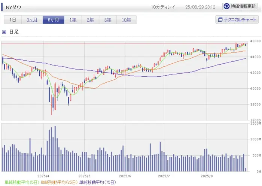The height and width of the screenshot is (186, 262).
Task: Select the 10年 period link
Action: [127, 20]
